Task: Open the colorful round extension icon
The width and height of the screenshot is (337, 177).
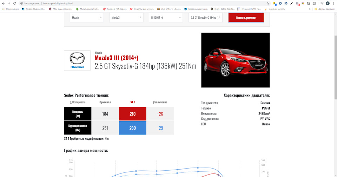Action: (x=303, y=3)
